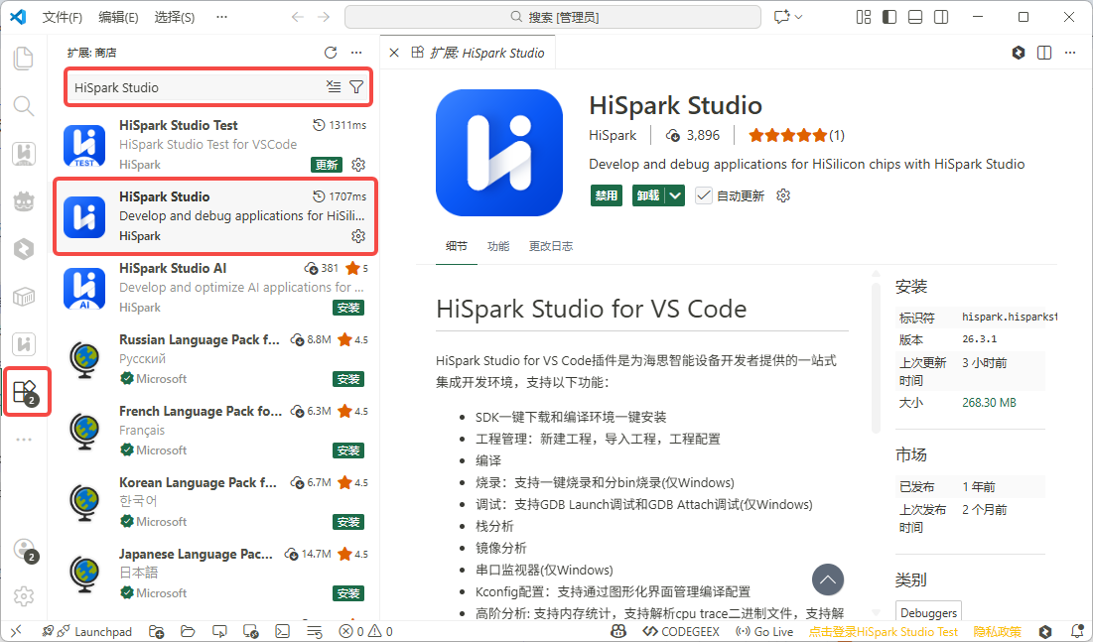The width and height of the screenshot is (1093, 642).
Task: Open the remote window status bar indicator
Action: coord(15,631)
